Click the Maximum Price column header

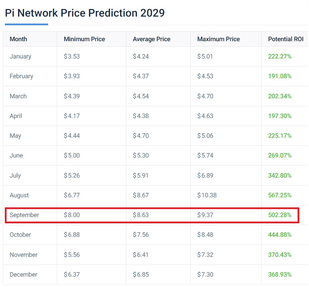point(218,39)
